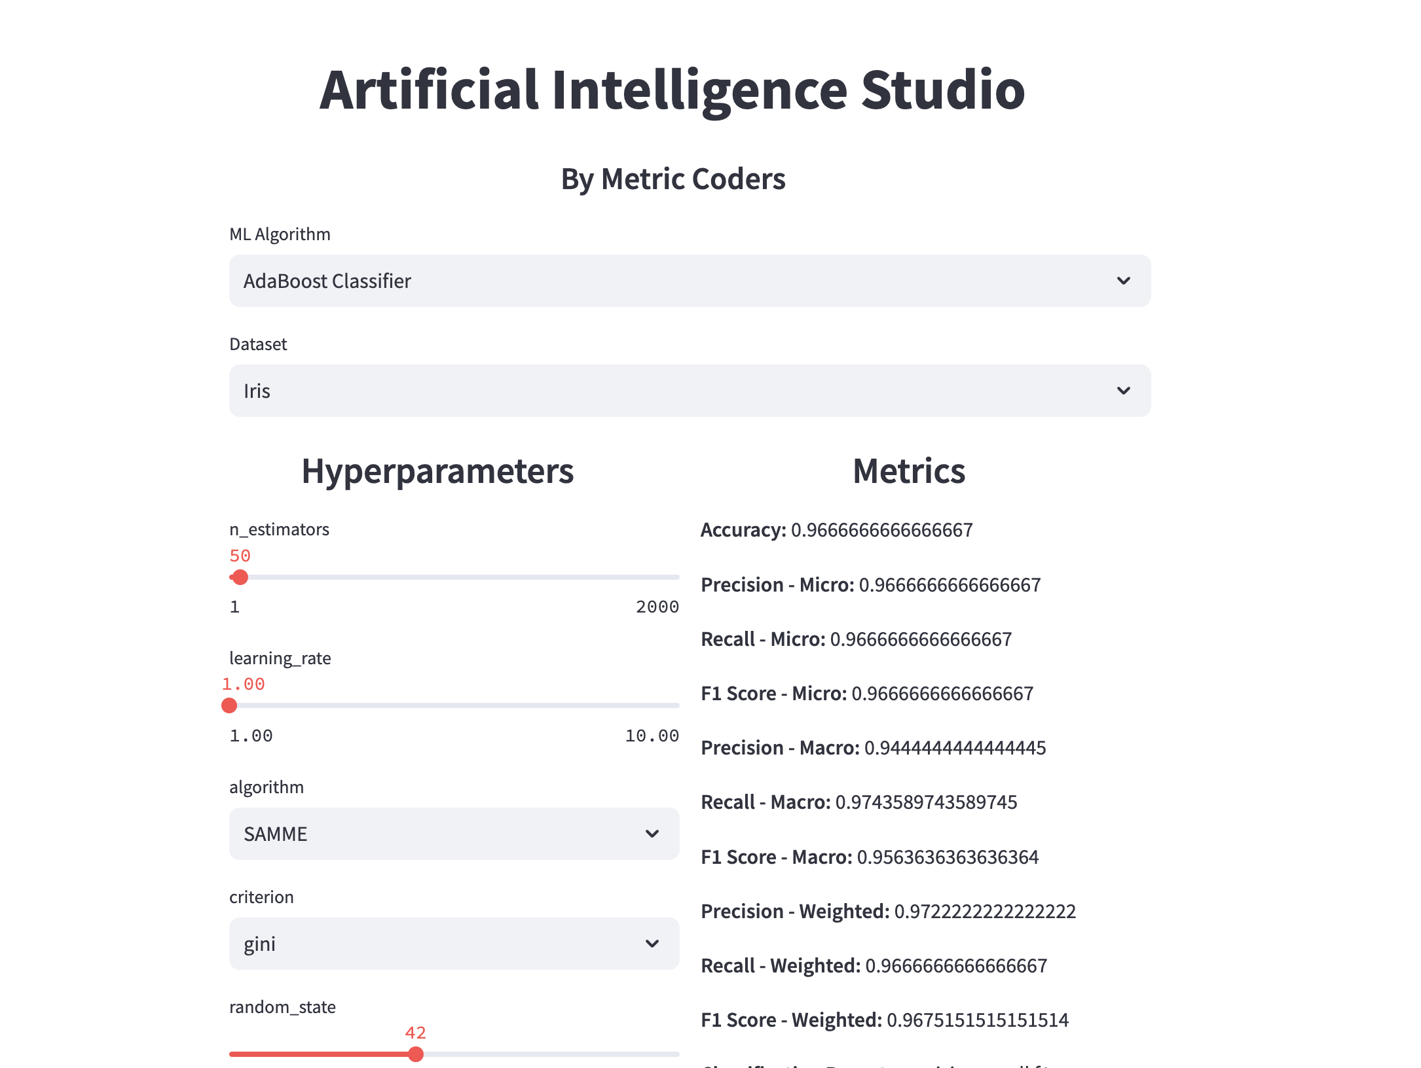
Task: Click the F1 Score - Weighted value
Action: (x=977, y=1020)
